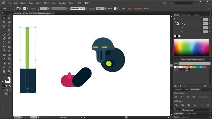
Task: Open the Effect menu
Action: (x=47, y=3)
